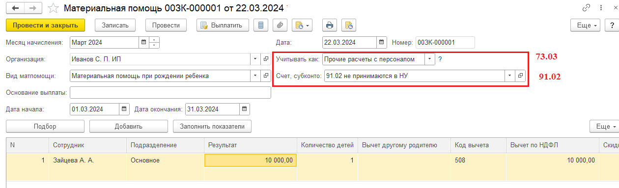
Task: Click the Выплатить button
Action: (x=222, y=25)
